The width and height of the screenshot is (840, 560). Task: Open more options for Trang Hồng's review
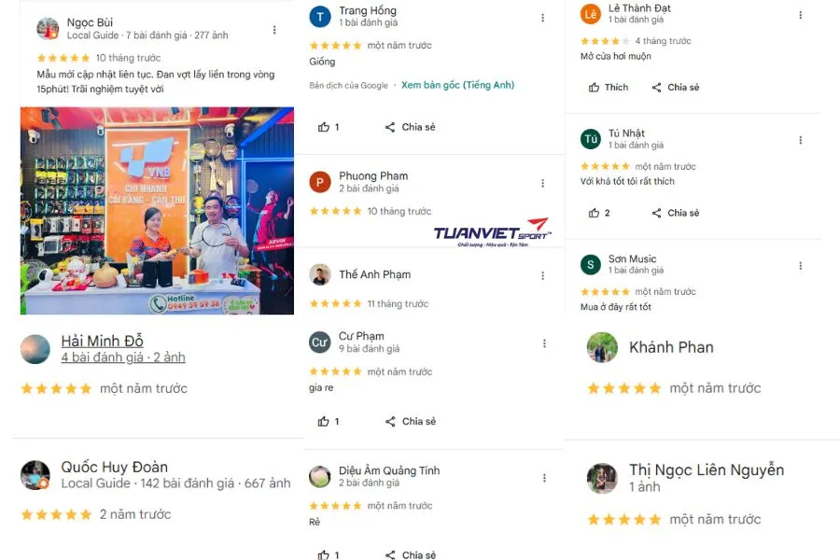(x=542, y=18)
